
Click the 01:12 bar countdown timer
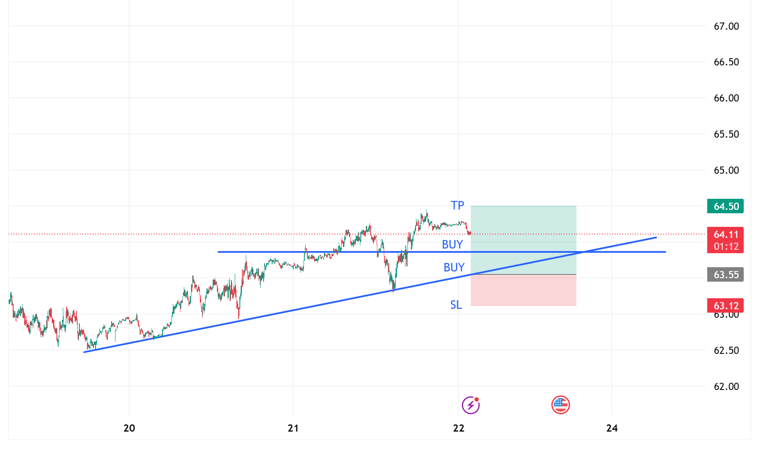[725, 246]
